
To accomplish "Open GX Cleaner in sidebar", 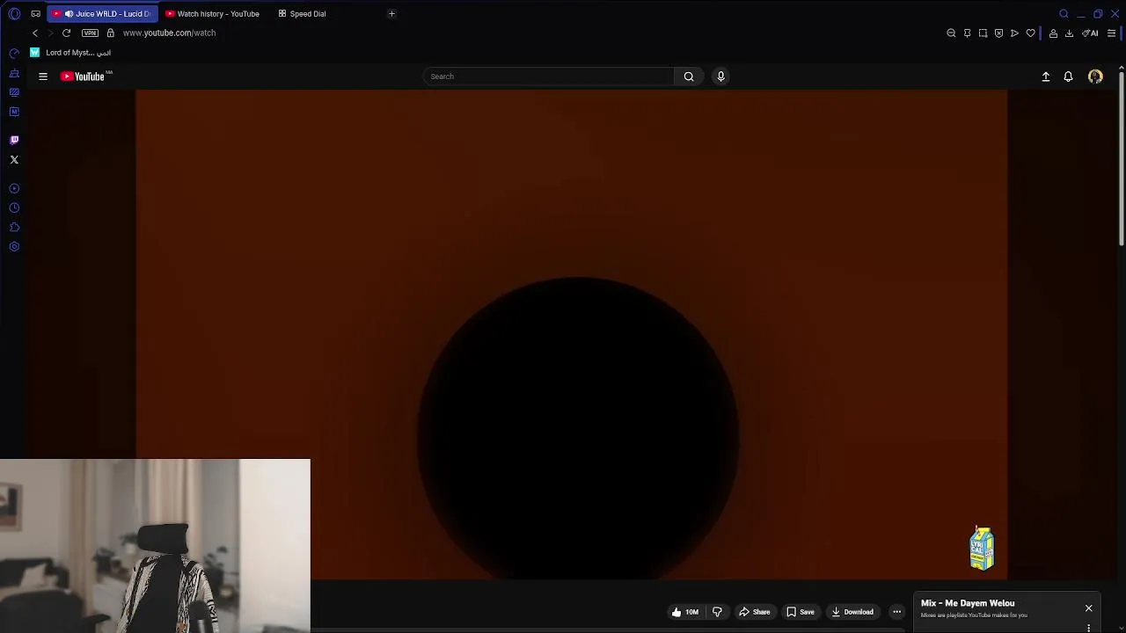I will [x=14, y=73].
